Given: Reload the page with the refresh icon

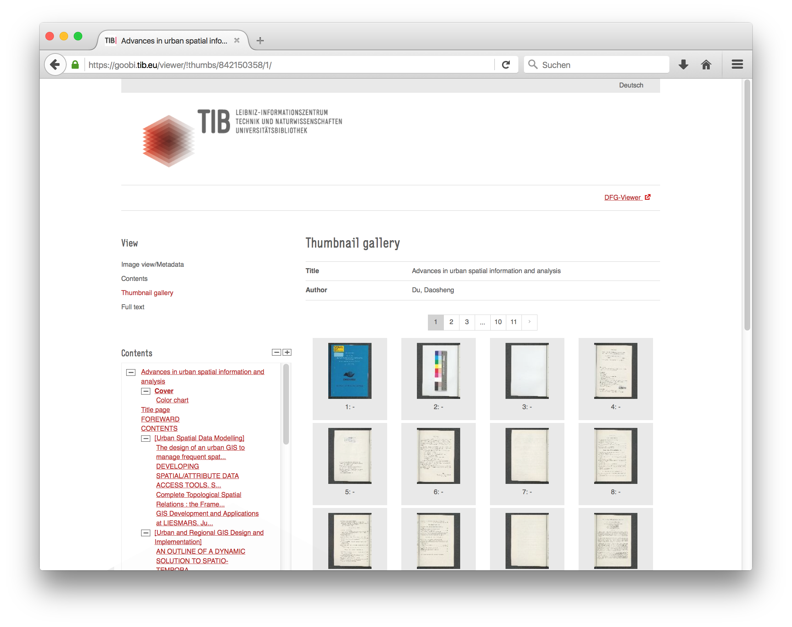Looking at the screenshot, I should point(506,65).
